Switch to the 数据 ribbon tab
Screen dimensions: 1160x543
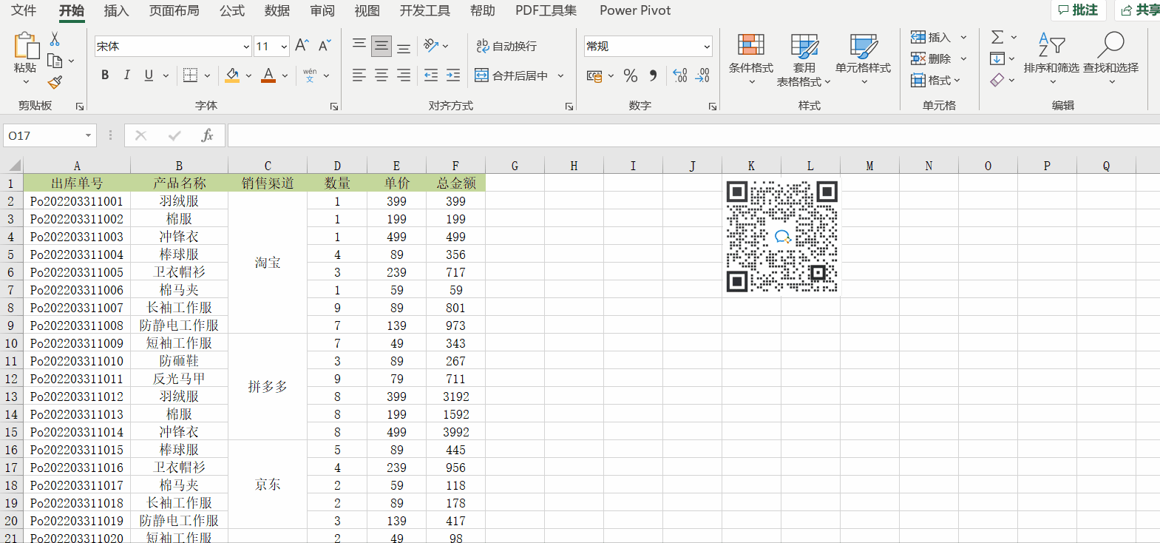277,10
